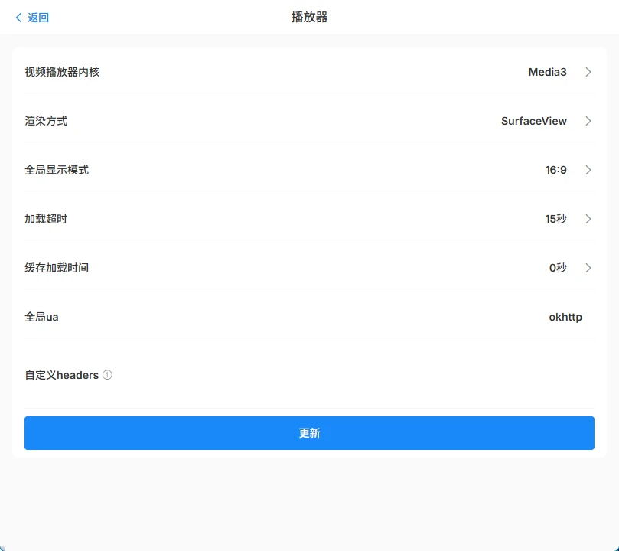Click the 15秒 timeout value

click(x=555, y=219)
